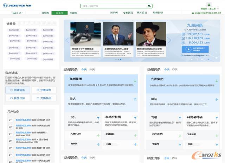Click the magnifier search icon

click(149, 6)
